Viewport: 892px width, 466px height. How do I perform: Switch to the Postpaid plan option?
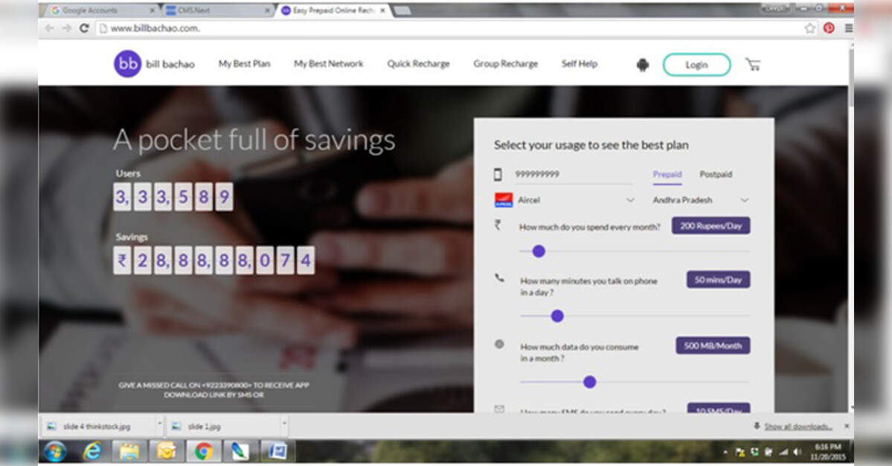(716, 175)
